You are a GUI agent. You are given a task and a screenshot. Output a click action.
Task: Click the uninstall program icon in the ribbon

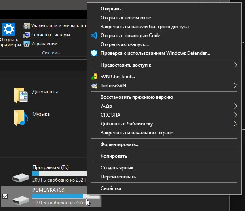[27, 26]
